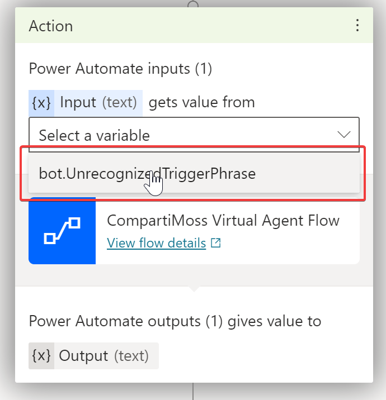Click the "Power Automate outputs (1)" label
The height and width of the screenshot is (400, 386).
pyautogui.click(x=175, y=321)
